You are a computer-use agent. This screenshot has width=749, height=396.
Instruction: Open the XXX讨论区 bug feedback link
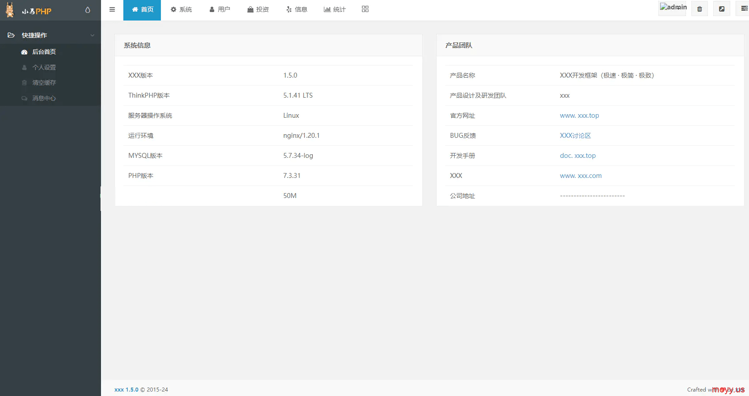(575, 136)
